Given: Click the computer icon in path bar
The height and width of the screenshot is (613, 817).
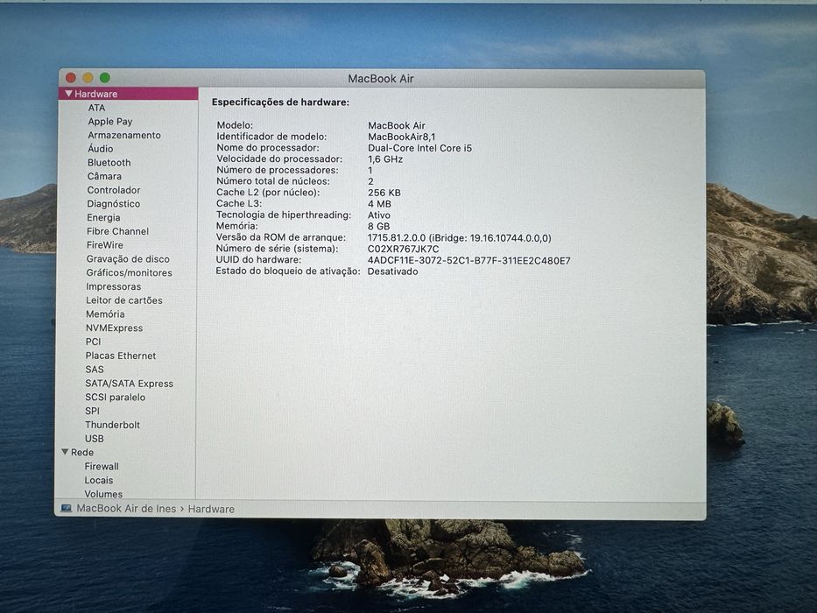Looking at the screenshot, I should click(x=67, y=508).
